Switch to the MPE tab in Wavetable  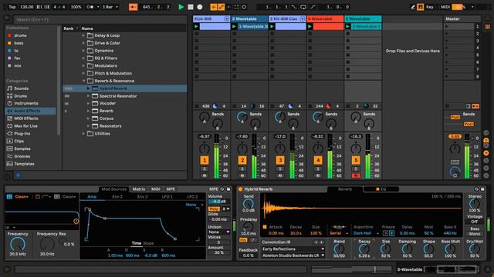[x=171, y=189]
